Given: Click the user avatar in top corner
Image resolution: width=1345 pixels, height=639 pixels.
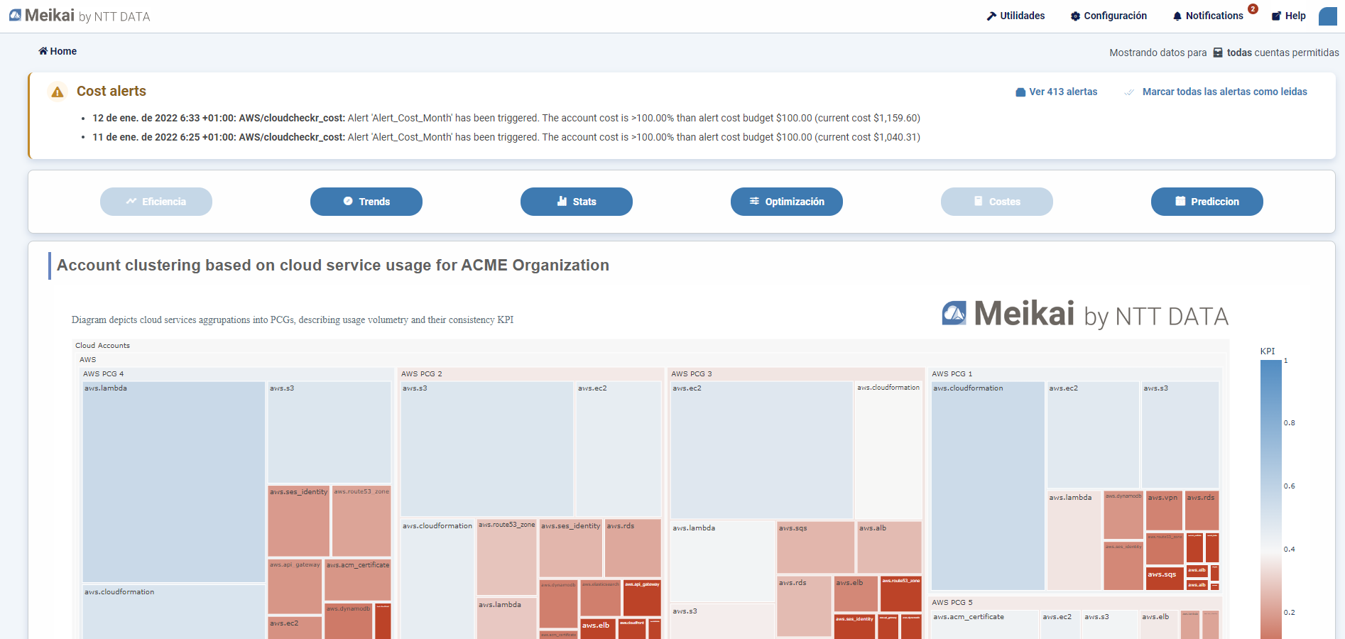Looking at the screenshot, I should [1328, 16].
